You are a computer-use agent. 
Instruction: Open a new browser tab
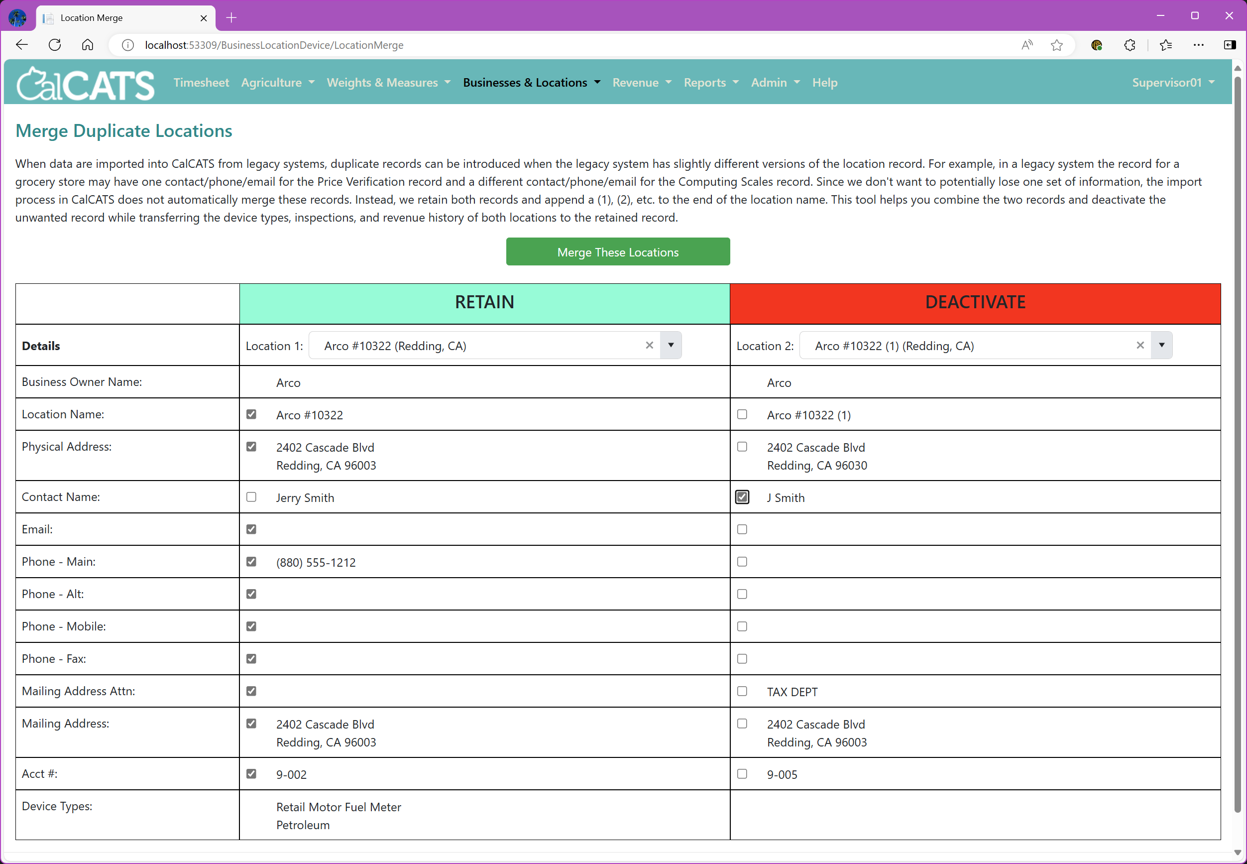tap(231, 18)
